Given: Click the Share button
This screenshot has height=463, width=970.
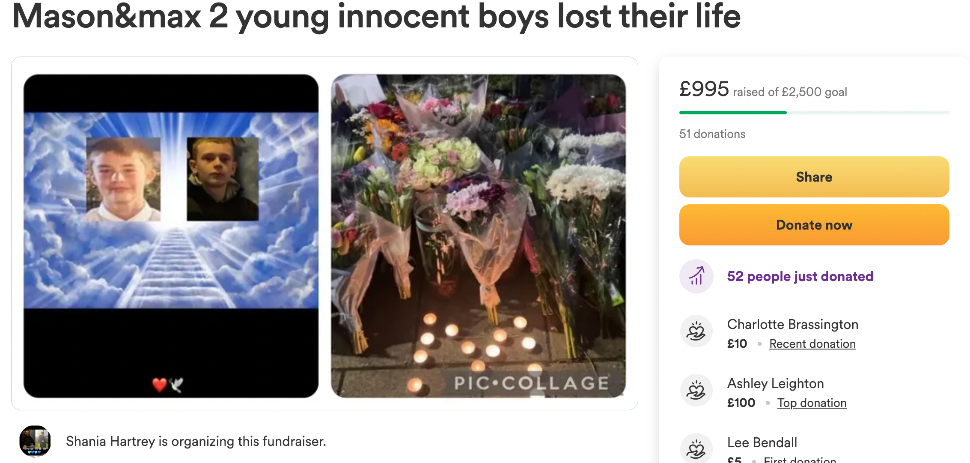Looking at the screenshot, I should point(814,177).
